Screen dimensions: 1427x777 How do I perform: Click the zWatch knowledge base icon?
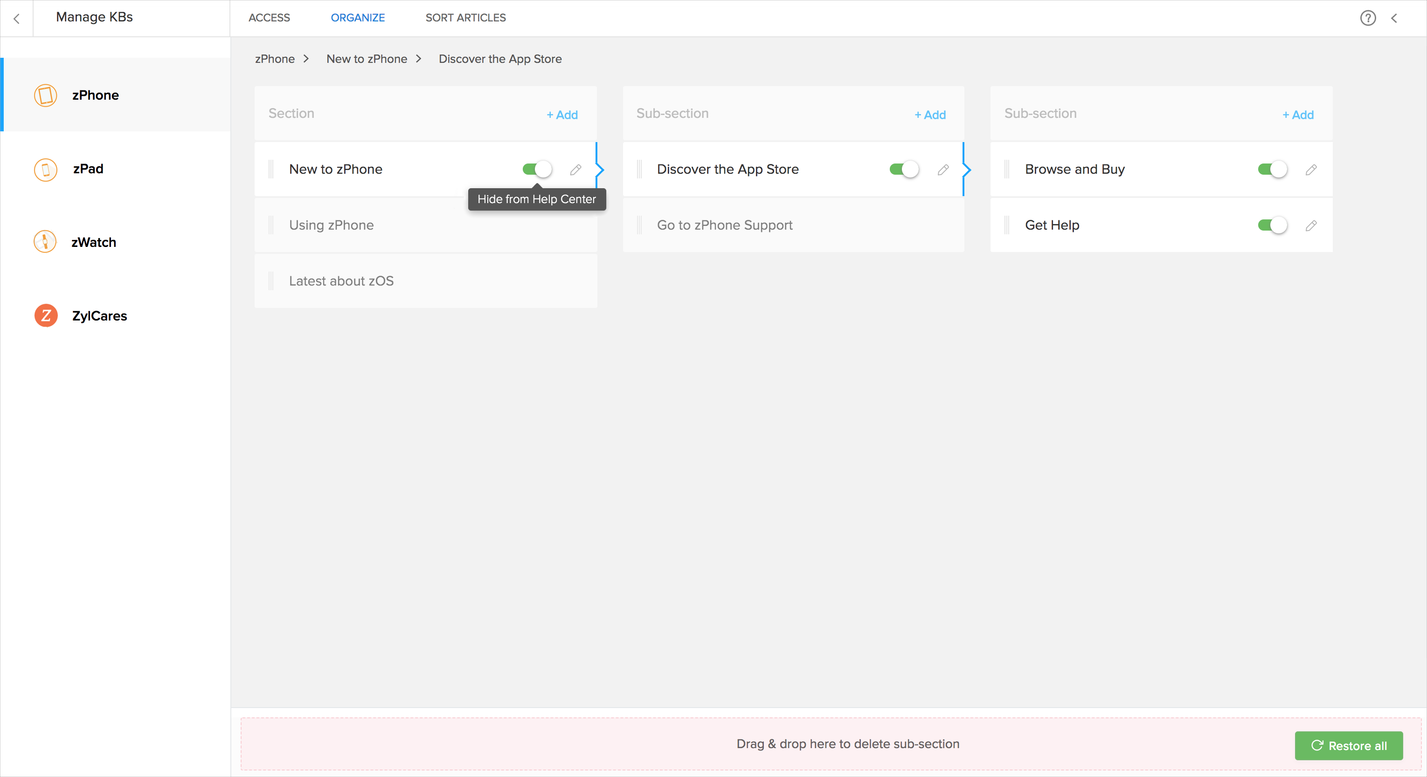click(x=45, y=242)
